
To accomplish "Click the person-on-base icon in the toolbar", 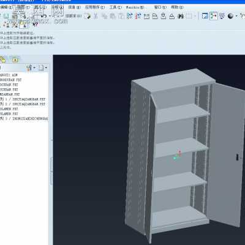I will pyautogui.click(x=164, y=16).
